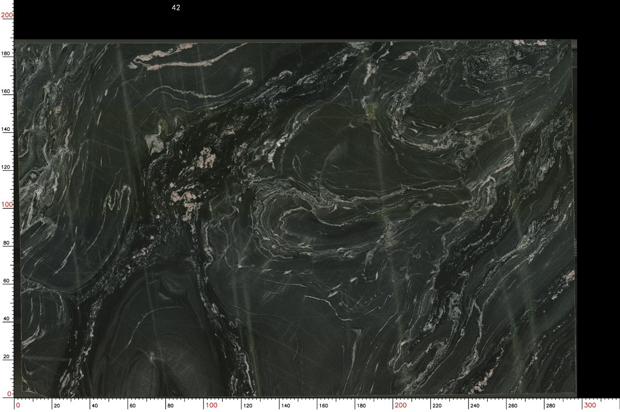Image resolution: width=620 pixels, height=412 pixels.
Task: Select the red "300" on horizontal ruler
Action: [590, 405]
